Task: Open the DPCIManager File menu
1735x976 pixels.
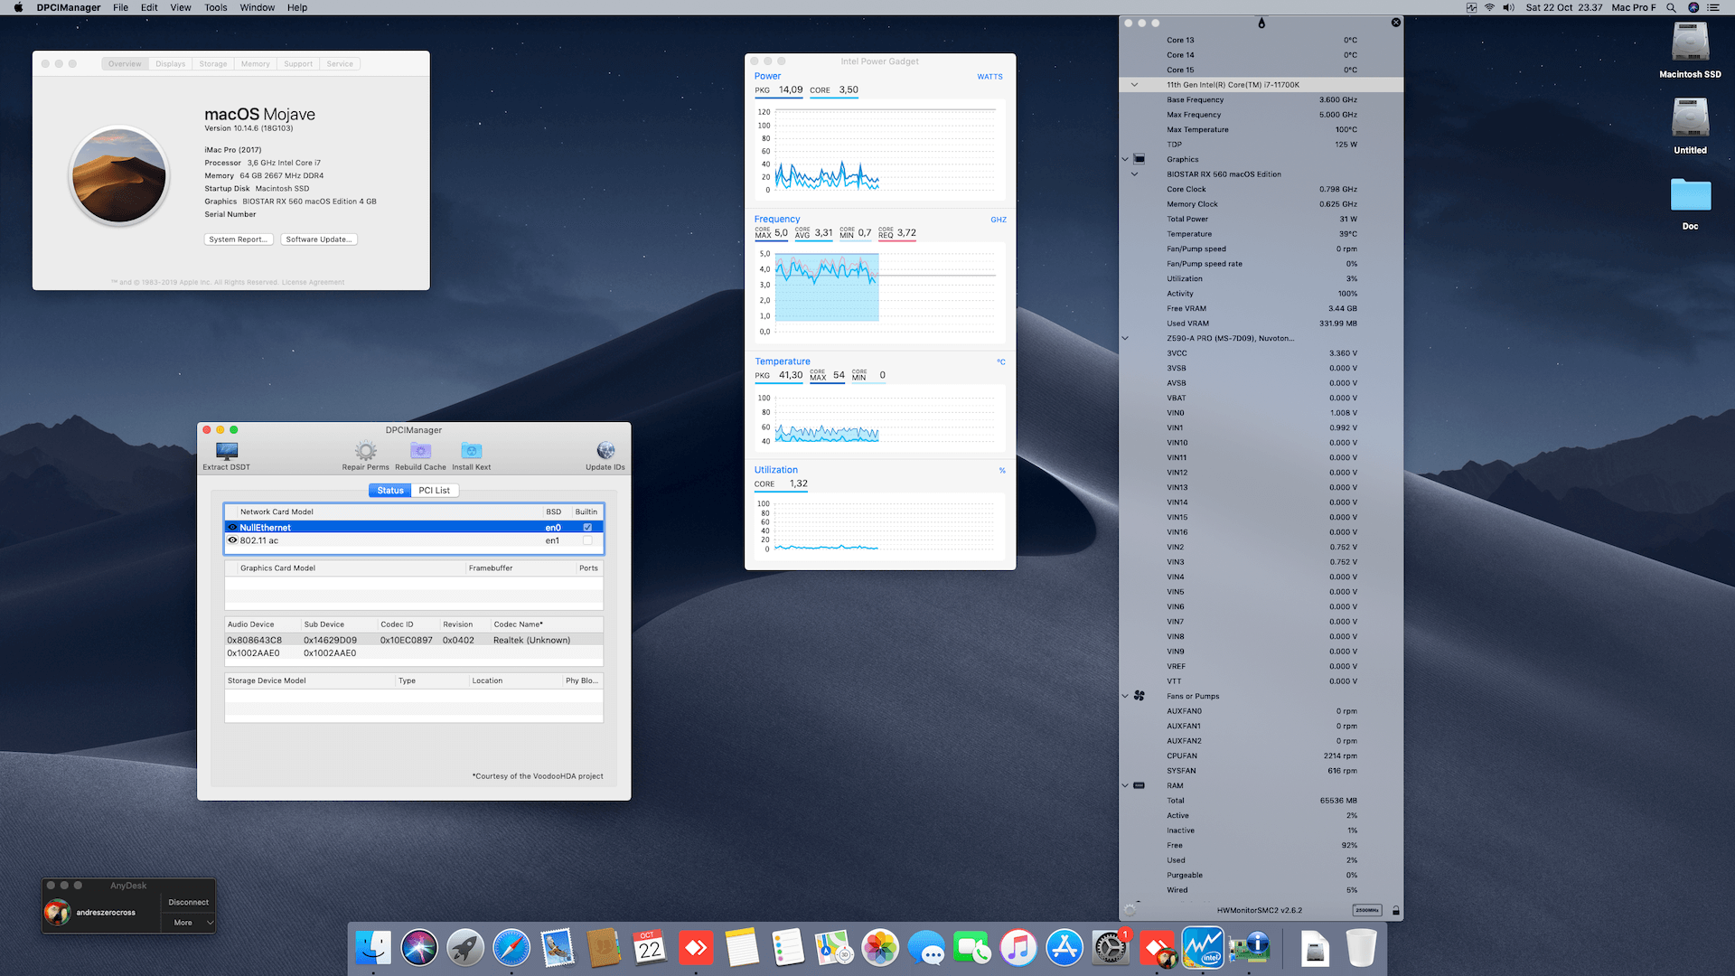Action: [120, 7]
